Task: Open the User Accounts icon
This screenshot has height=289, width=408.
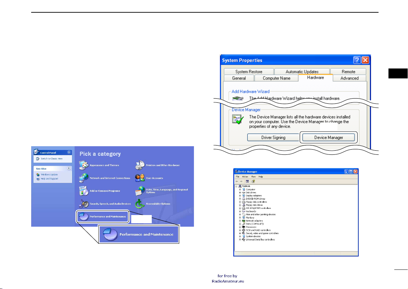Action: coord(140,178)
